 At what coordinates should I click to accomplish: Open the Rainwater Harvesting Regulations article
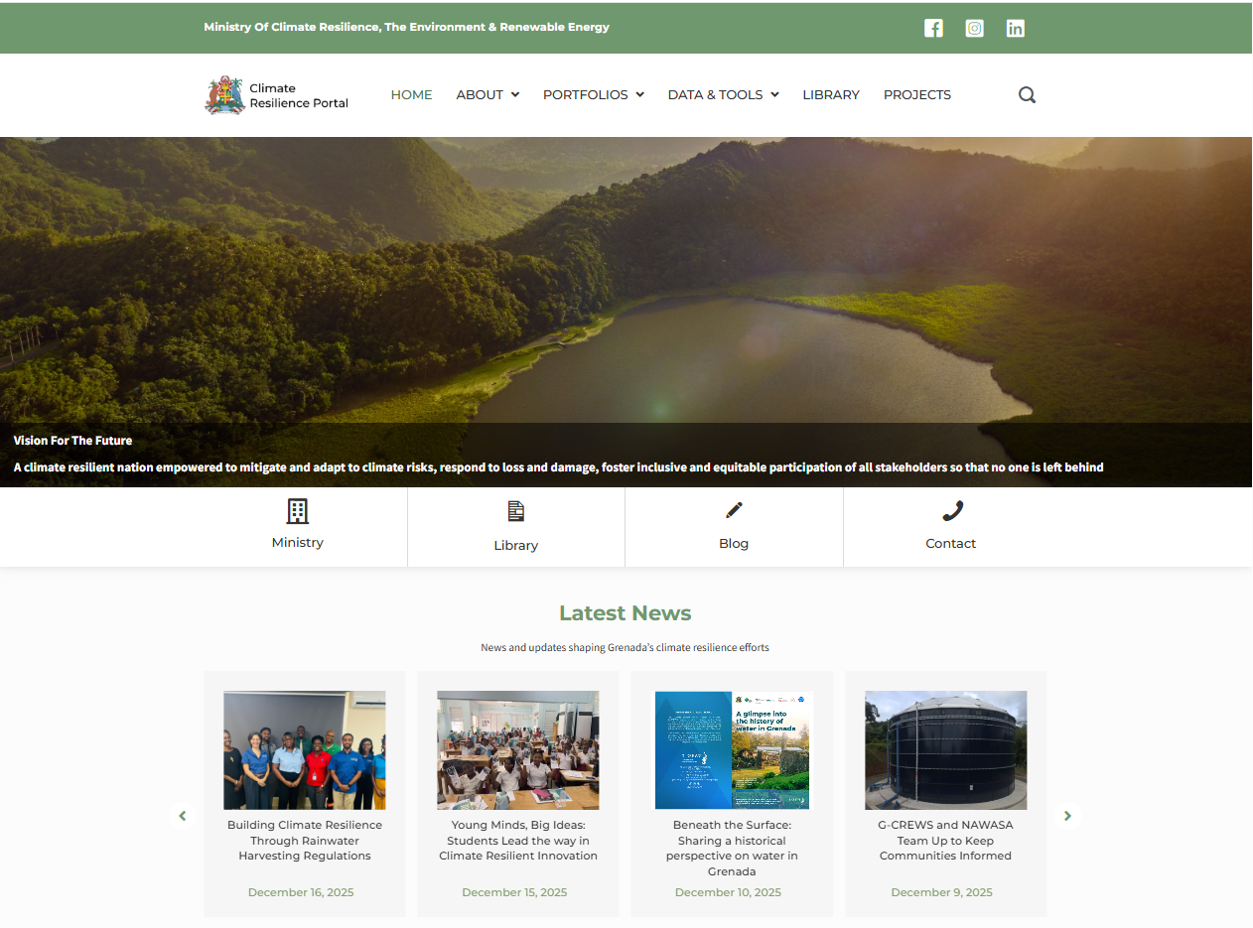(305, 840)
